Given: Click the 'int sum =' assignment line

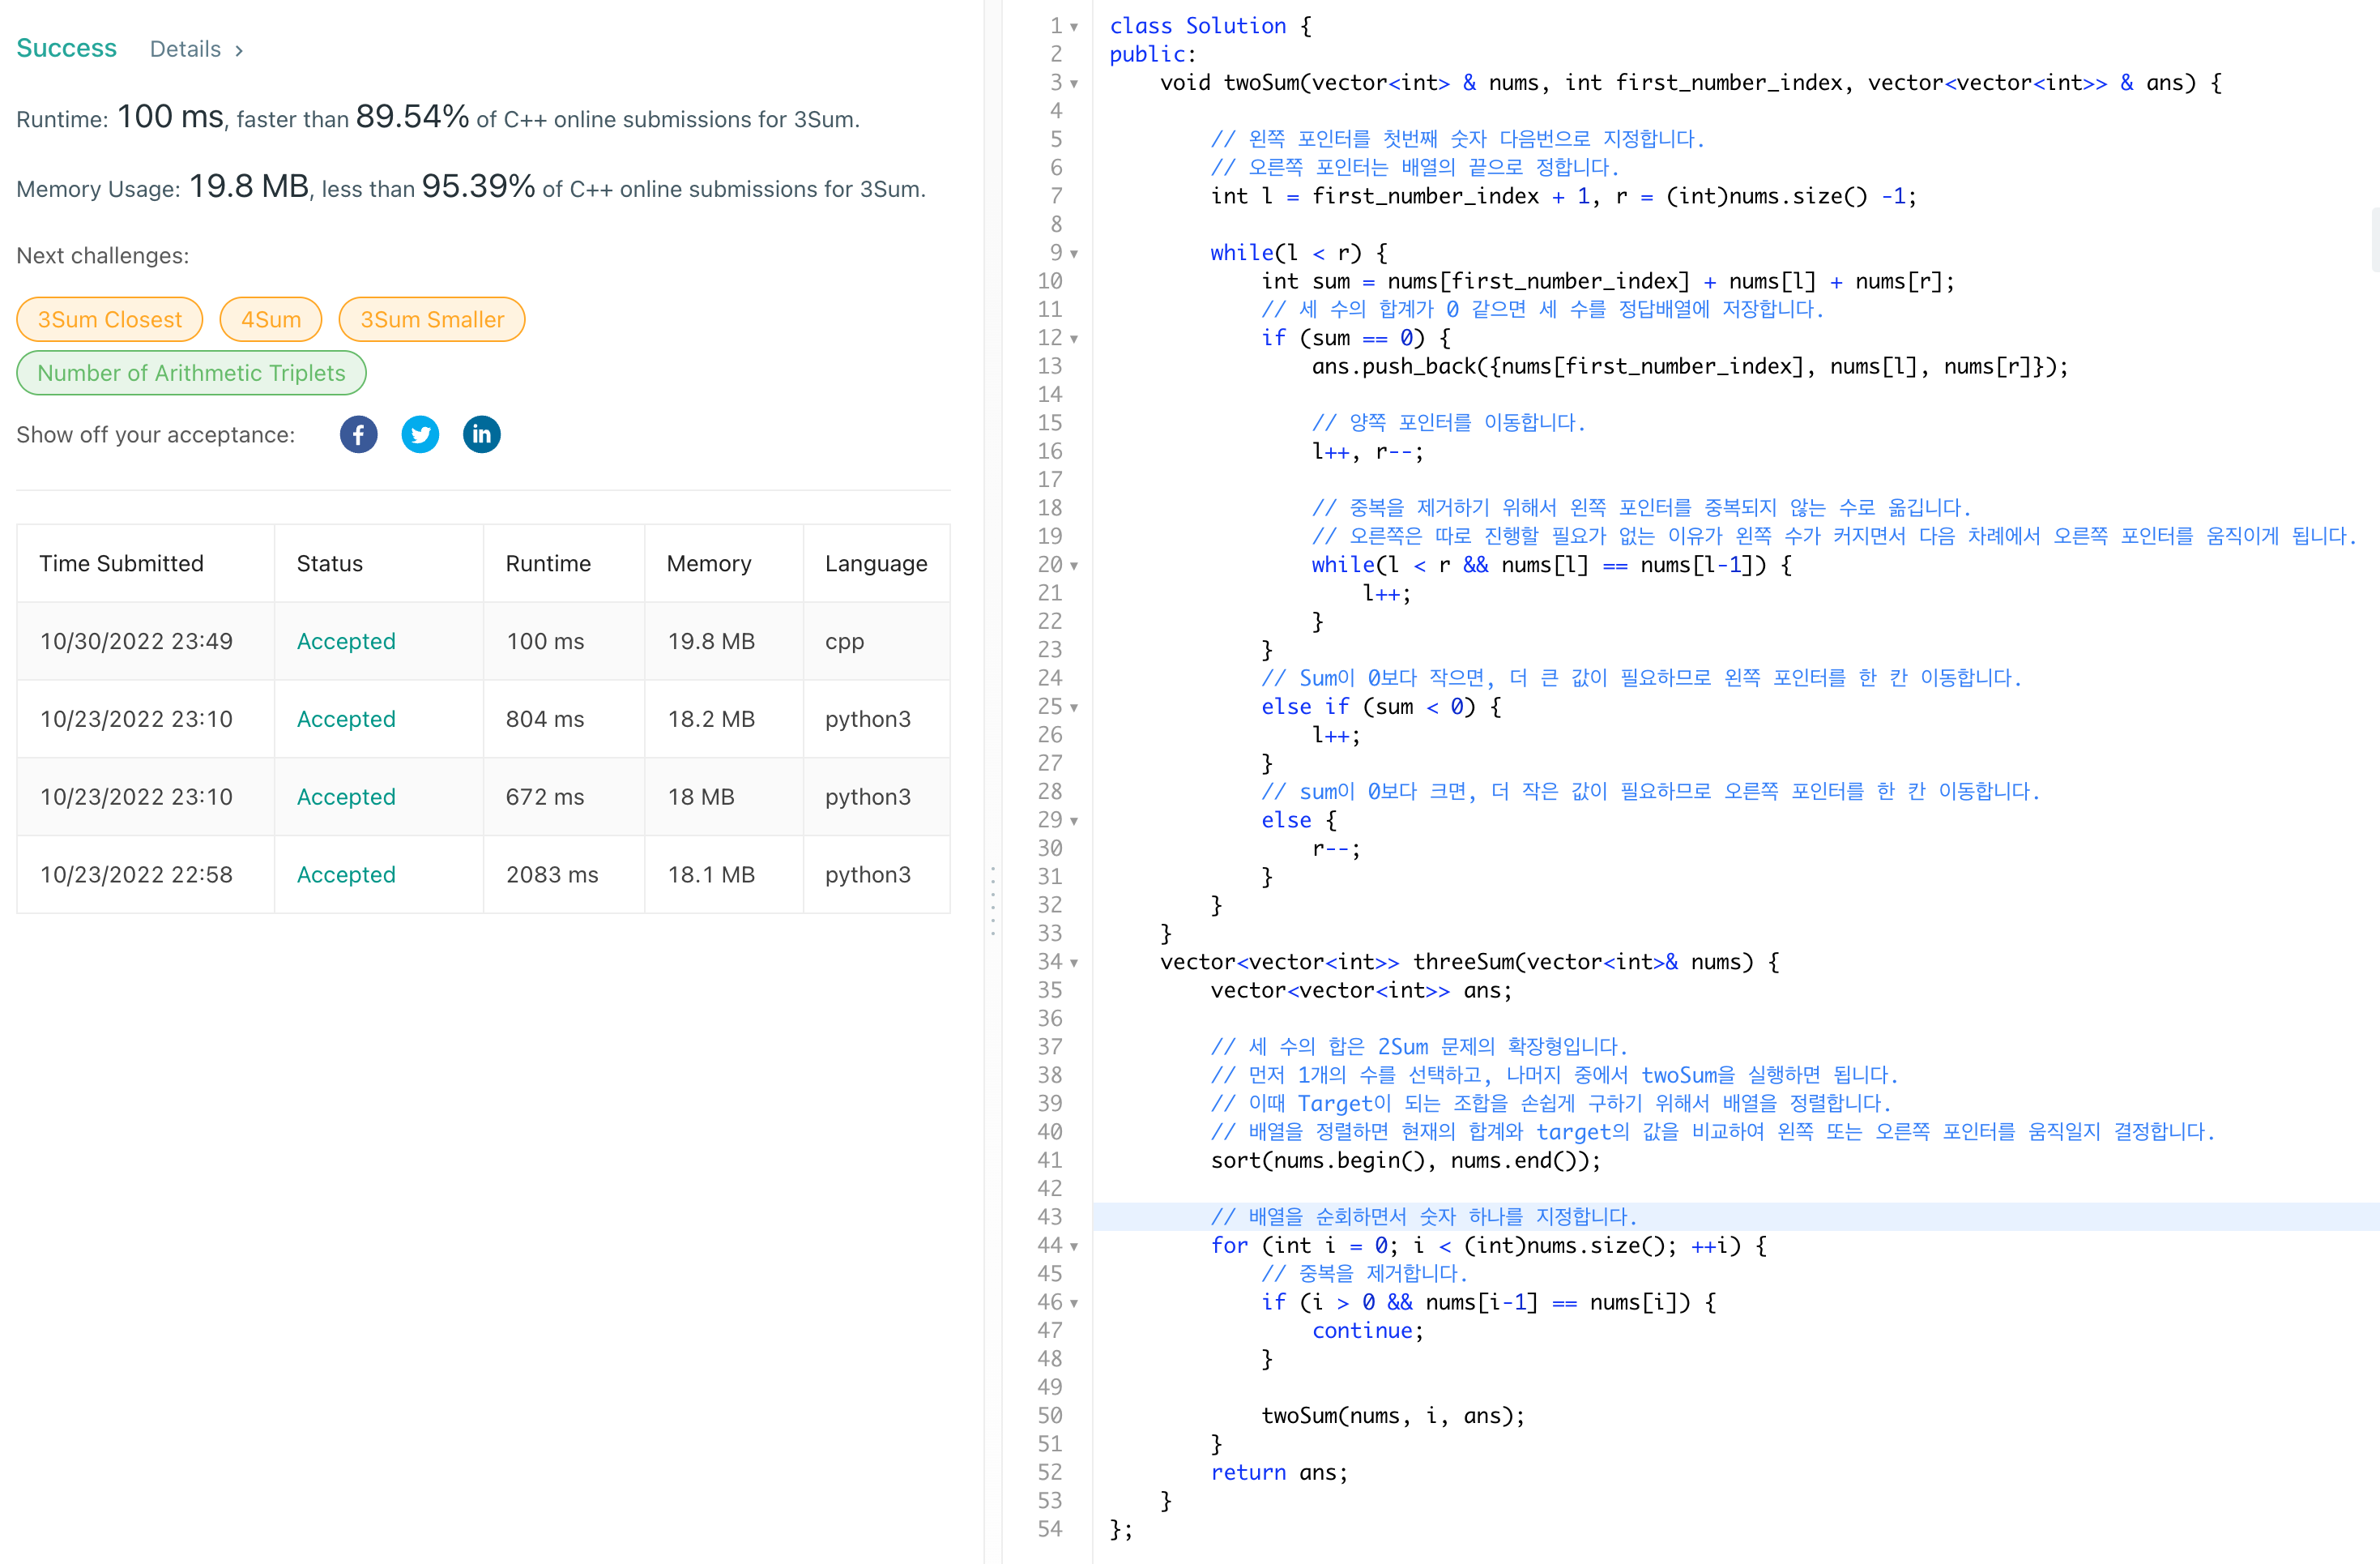Looking at the screenshot, I should [x=1607, y=281].
